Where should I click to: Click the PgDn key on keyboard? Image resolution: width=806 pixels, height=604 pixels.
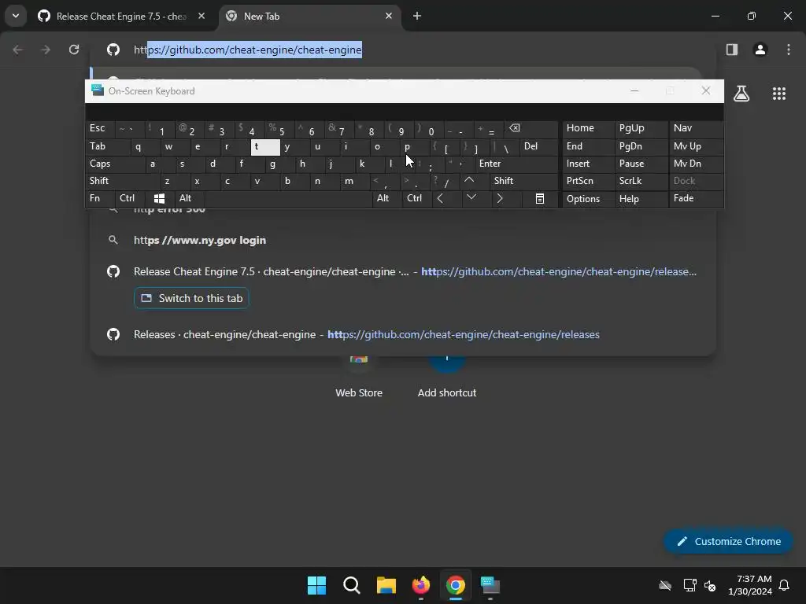click(641, 146)
